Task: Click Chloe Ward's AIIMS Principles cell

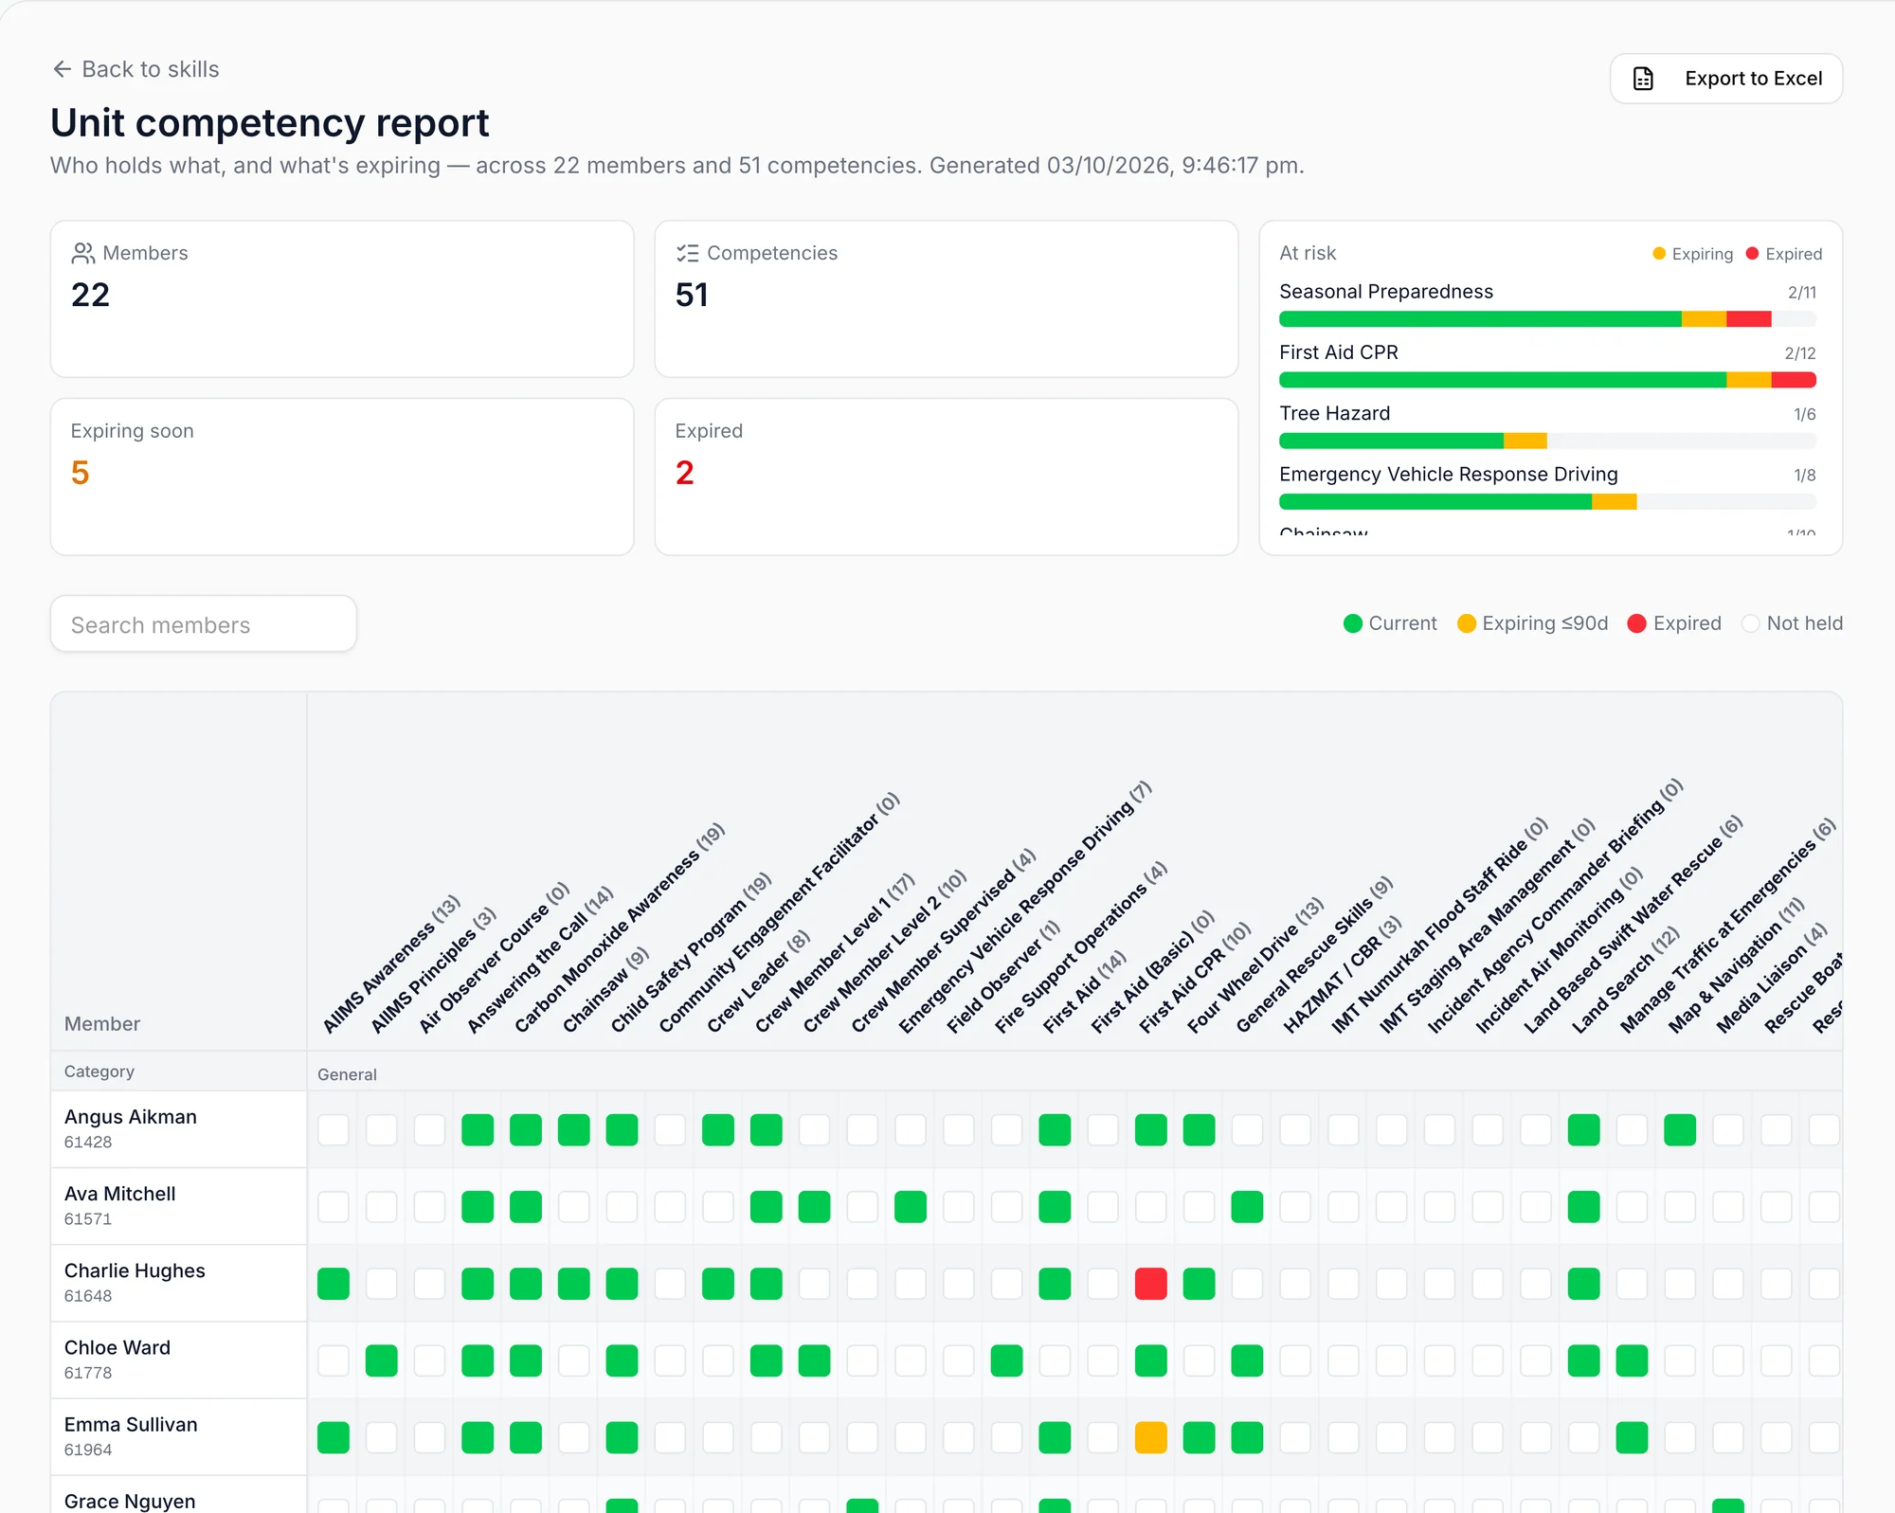Action: [x=382, y=1360]
